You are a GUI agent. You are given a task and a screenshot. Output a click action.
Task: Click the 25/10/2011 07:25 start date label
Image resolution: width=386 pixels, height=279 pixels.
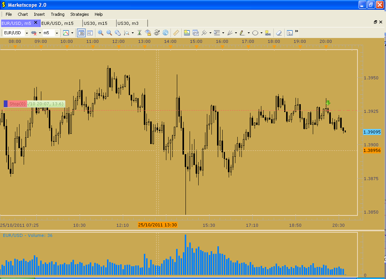pos(19,225)
